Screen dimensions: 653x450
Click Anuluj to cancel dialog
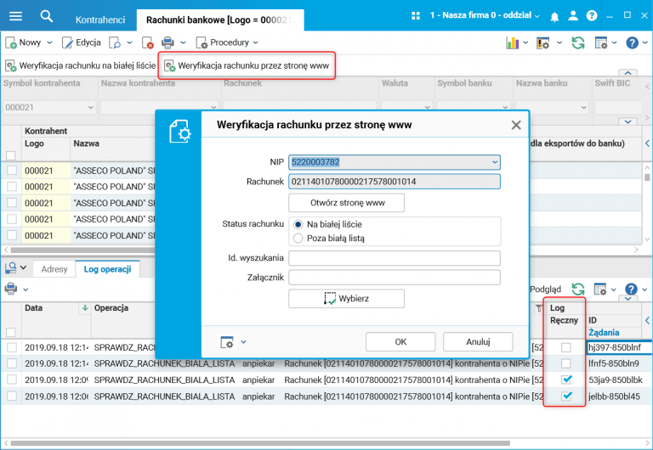click(x=478, y=342)
